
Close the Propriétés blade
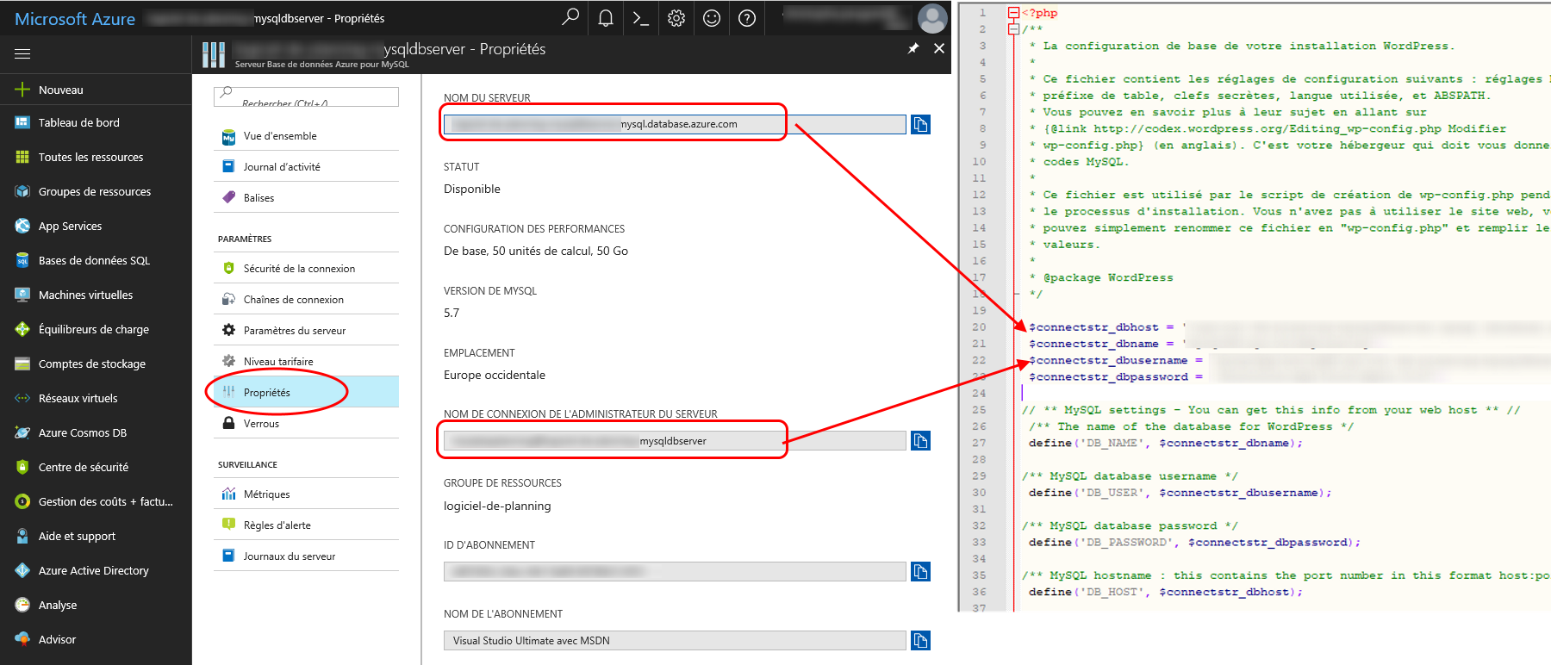(x=939, y=48)
